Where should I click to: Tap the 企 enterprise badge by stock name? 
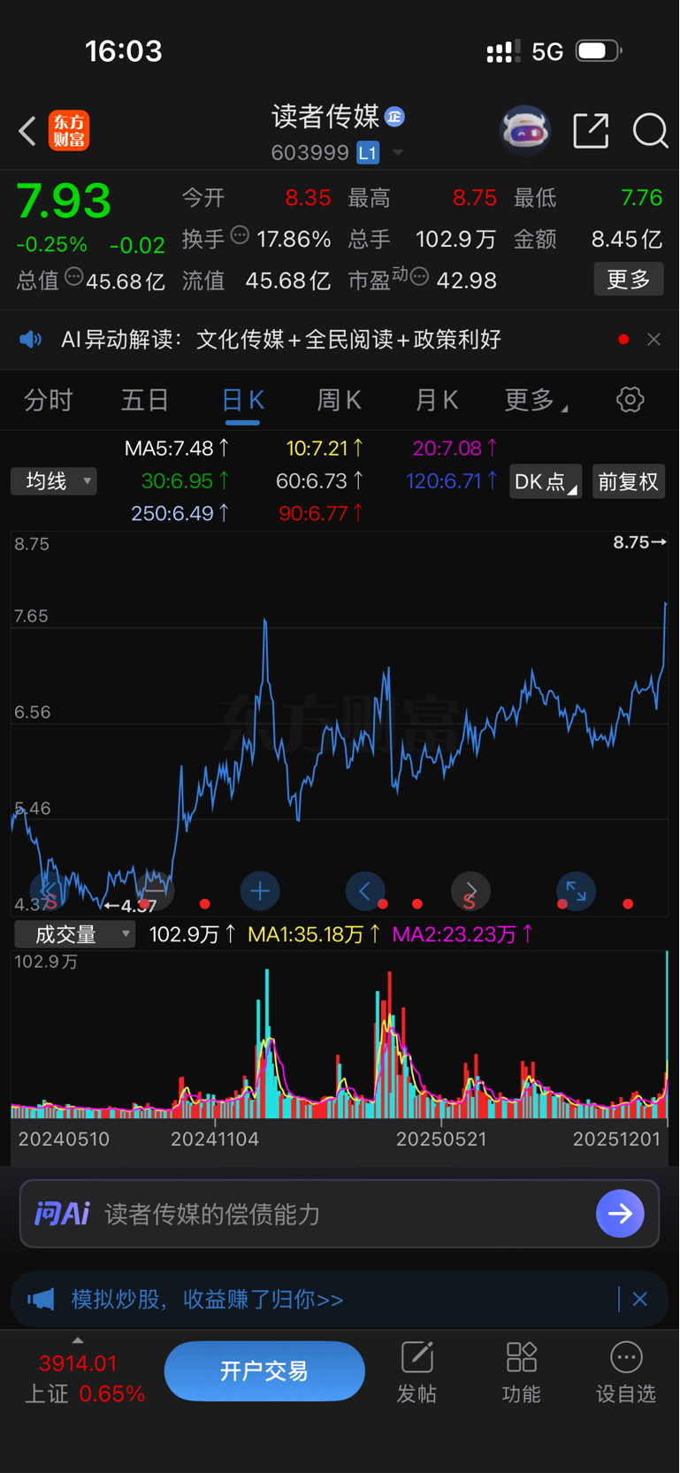(x=395, y=116)
